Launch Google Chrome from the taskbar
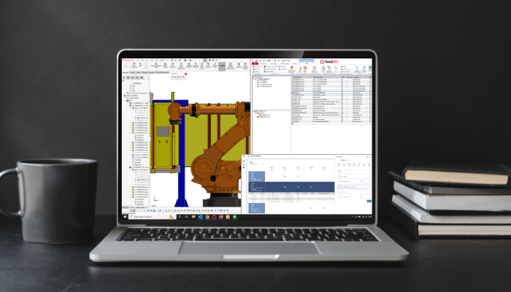Viewport: 511px width, 292px height. tap(207, 217)
